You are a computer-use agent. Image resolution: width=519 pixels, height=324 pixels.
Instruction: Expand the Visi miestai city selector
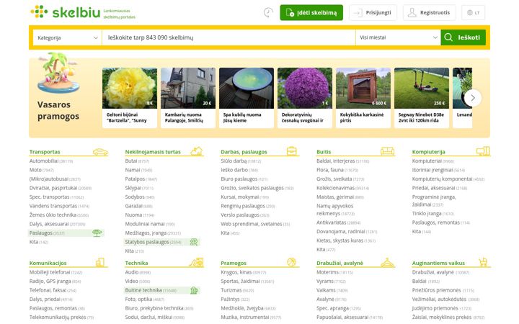point(398,37)
